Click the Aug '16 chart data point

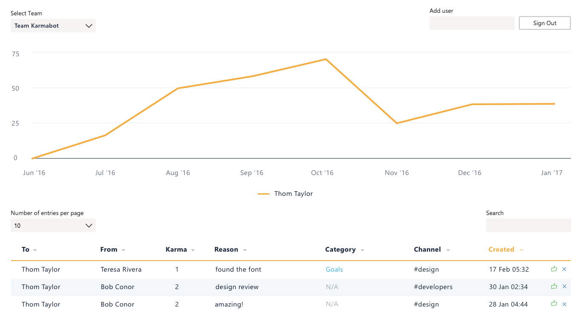(178, 88)
